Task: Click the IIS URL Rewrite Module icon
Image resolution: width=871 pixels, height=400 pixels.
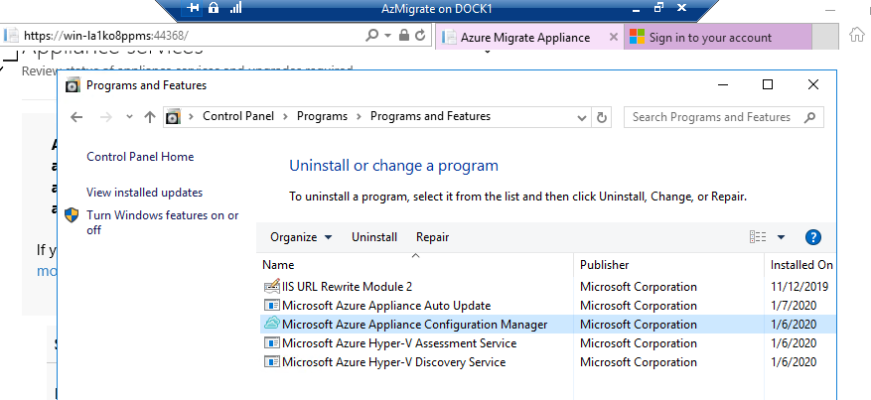Action: [x=272, y=287]
